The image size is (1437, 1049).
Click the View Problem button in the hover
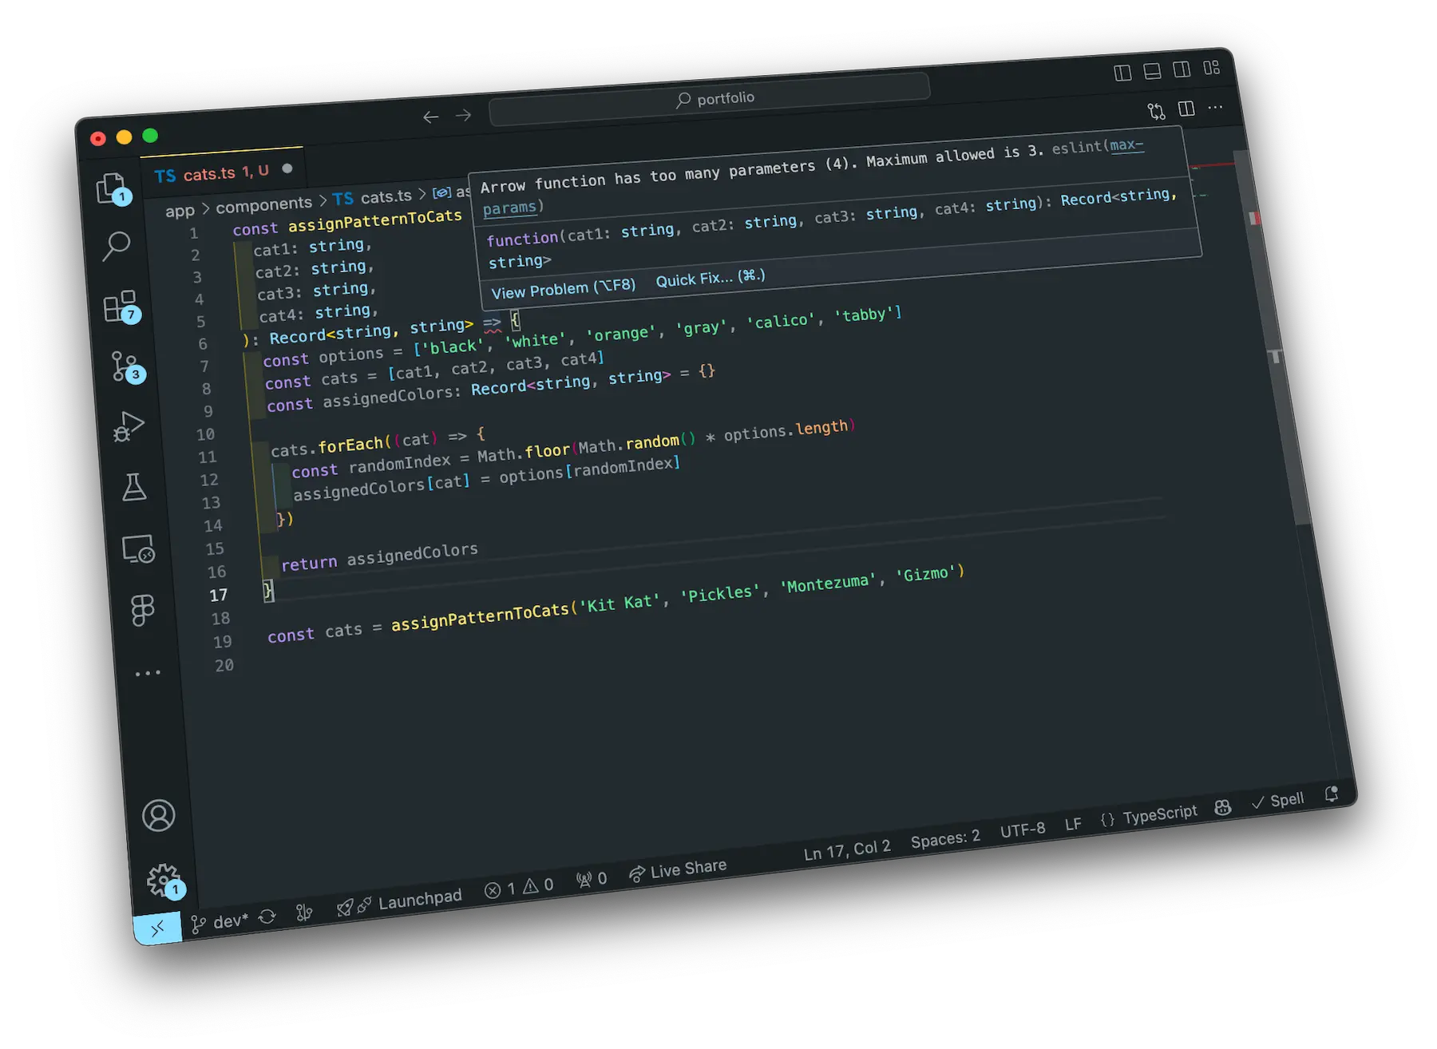coord(562,288)
